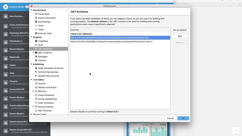This screenshot has height=136, width=242.
Task: Open the Key Bindings preferences page
Action: 44,22
